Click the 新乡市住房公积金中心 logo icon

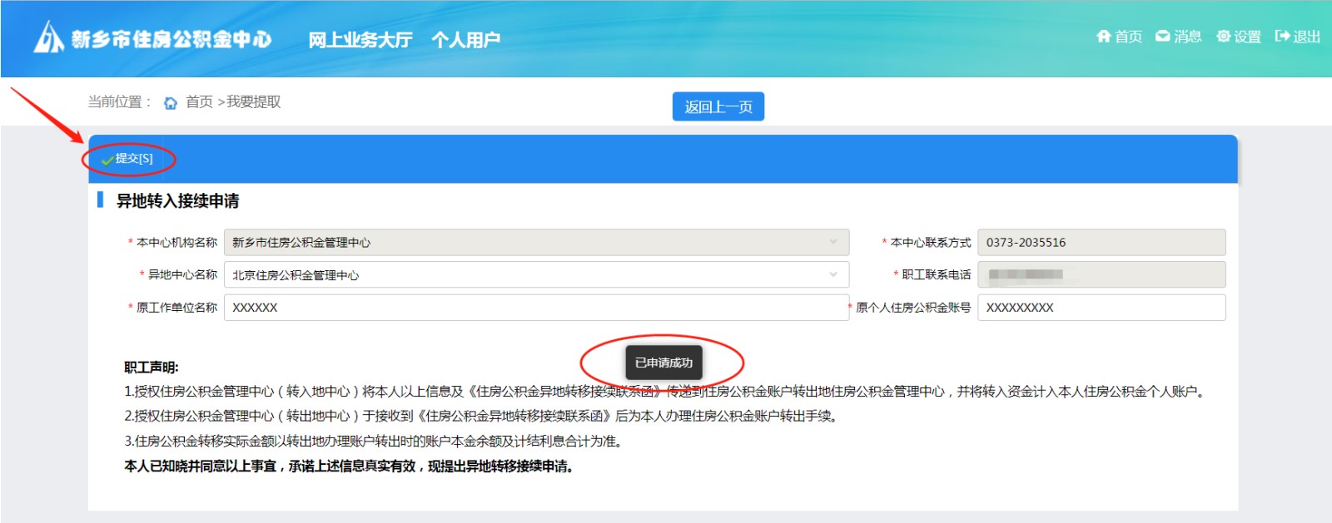point(48,37)
